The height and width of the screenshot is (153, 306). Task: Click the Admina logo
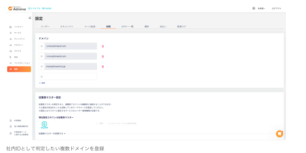point(17,9)
